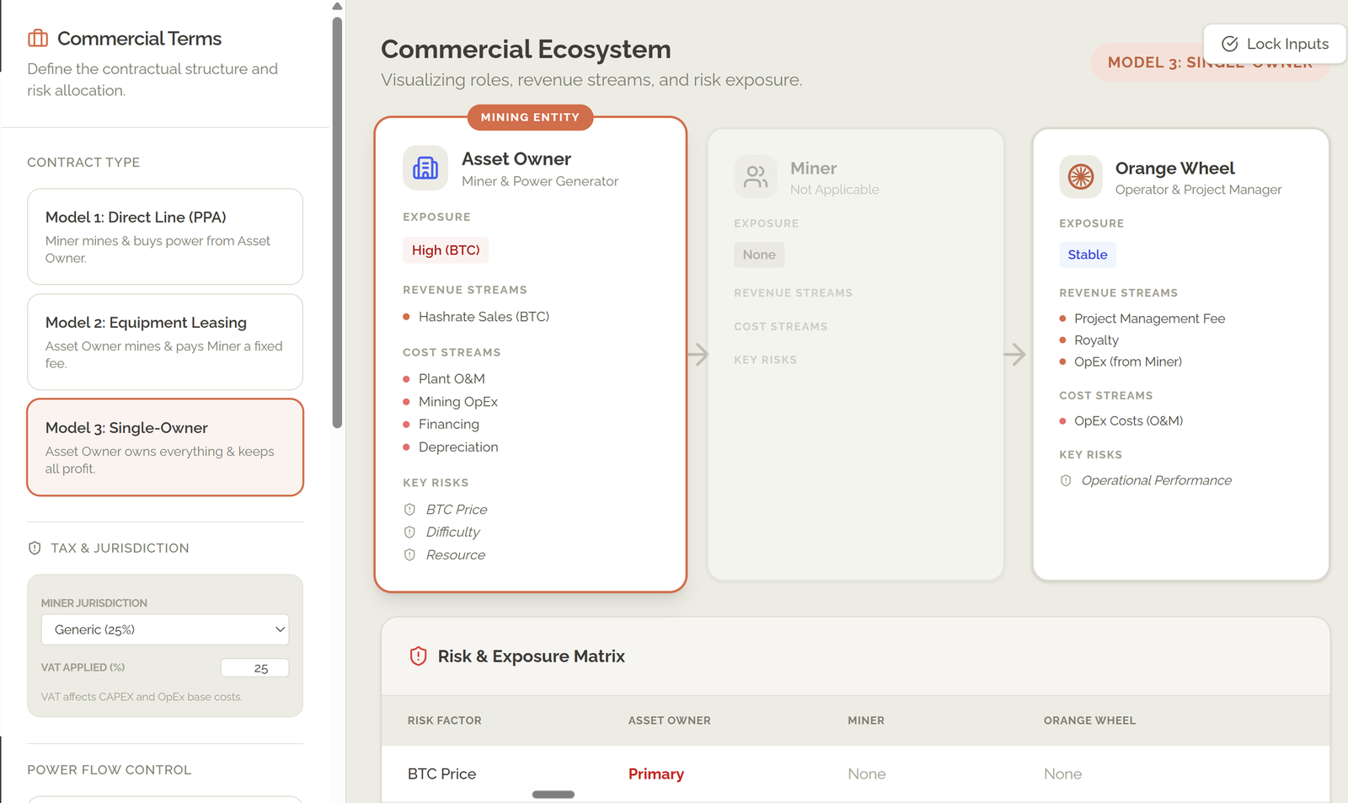Screen dimensions: 1348x803
Task: Click the Contract Type section label
Action: (83, 163)
